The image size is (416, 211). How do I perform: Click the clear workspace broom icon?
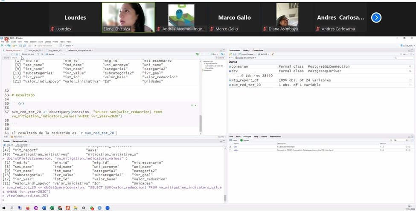pyautogui.click(x=273, y=54)
